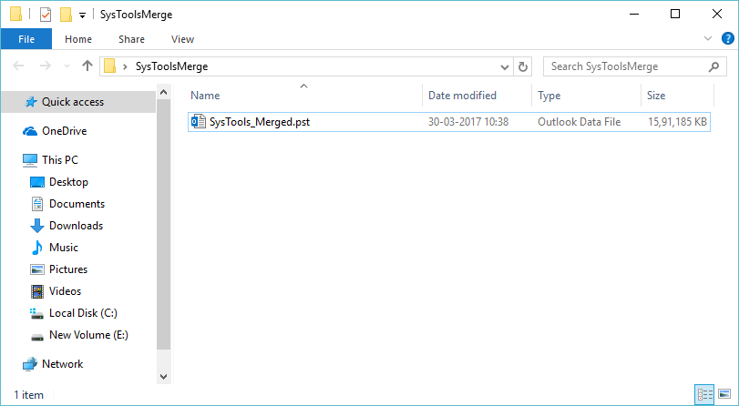The height and width of the screenshot is (406, 739).
Task: Click the title bar folder icon
Action: [x=16, y=15]
